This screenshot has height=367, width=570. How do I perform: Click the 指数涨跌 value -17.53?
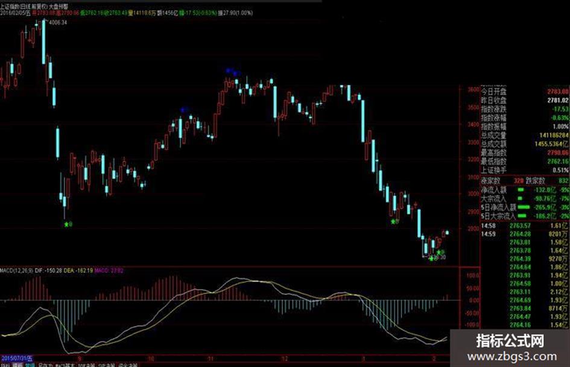tap(560, 108)
